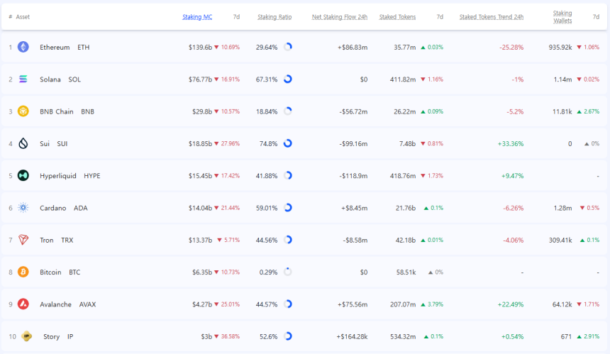The width and height of the screenshot is (610, 354).
Task: Click the BNB Chain logo icon
Action: 23,111
